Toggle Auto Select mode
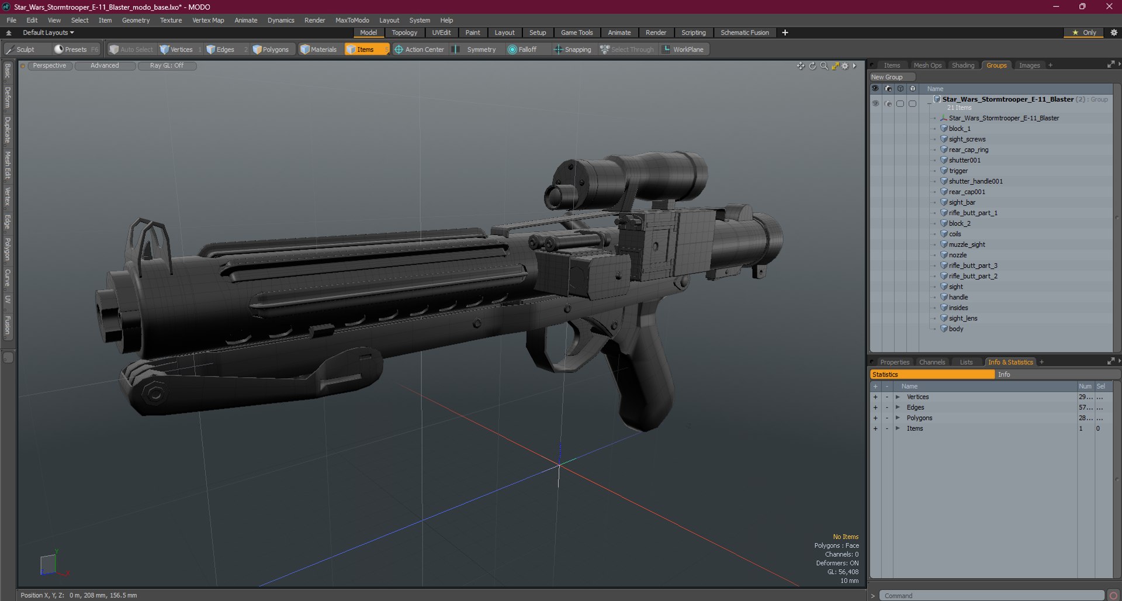This screenshot has width=1122, height=601. point(131,50)
